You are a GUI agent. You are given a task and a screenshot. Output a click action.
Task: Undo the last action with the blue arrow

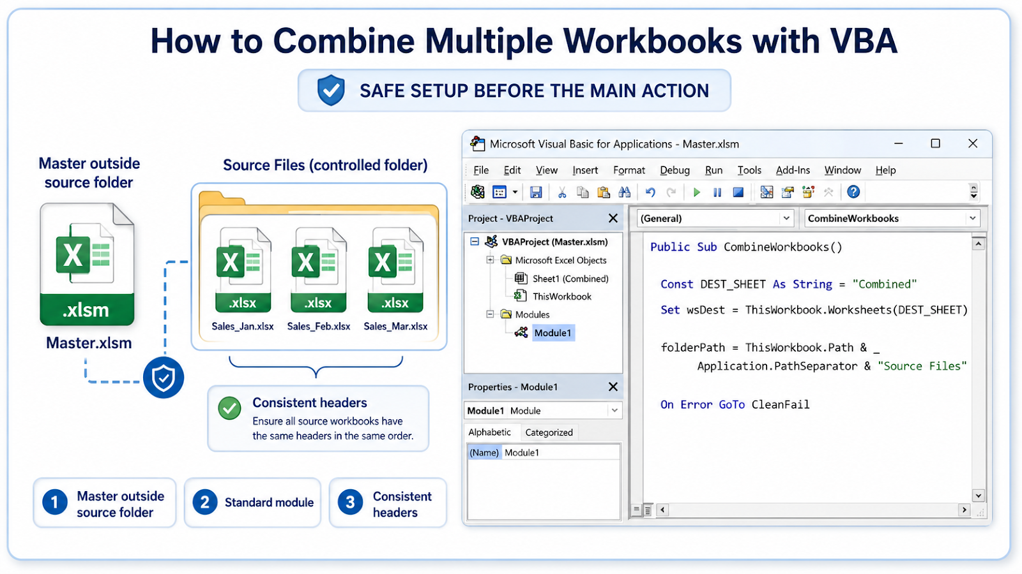click(x=650, y=192)
